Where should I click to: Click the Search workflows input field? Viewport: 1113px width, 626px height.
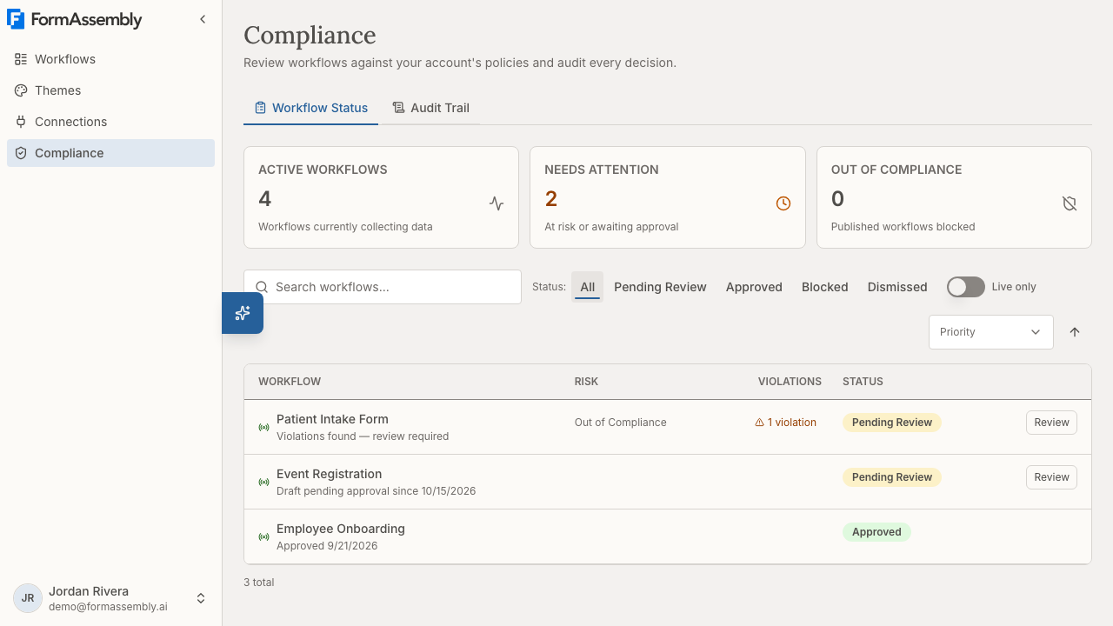(x=383, y=287)
